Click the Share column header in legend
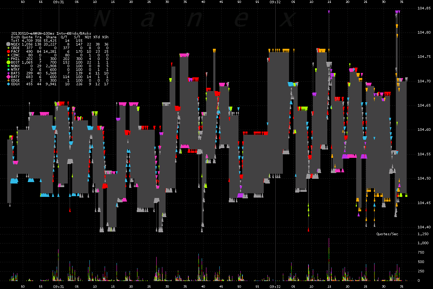Screen dimensions: 433x289 click(x=51, y=37)
